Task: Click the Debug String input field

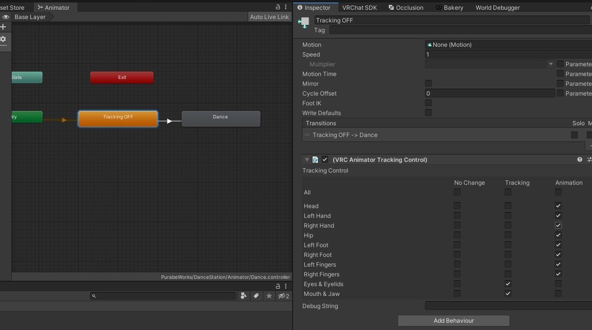Action: click(508, 306)
